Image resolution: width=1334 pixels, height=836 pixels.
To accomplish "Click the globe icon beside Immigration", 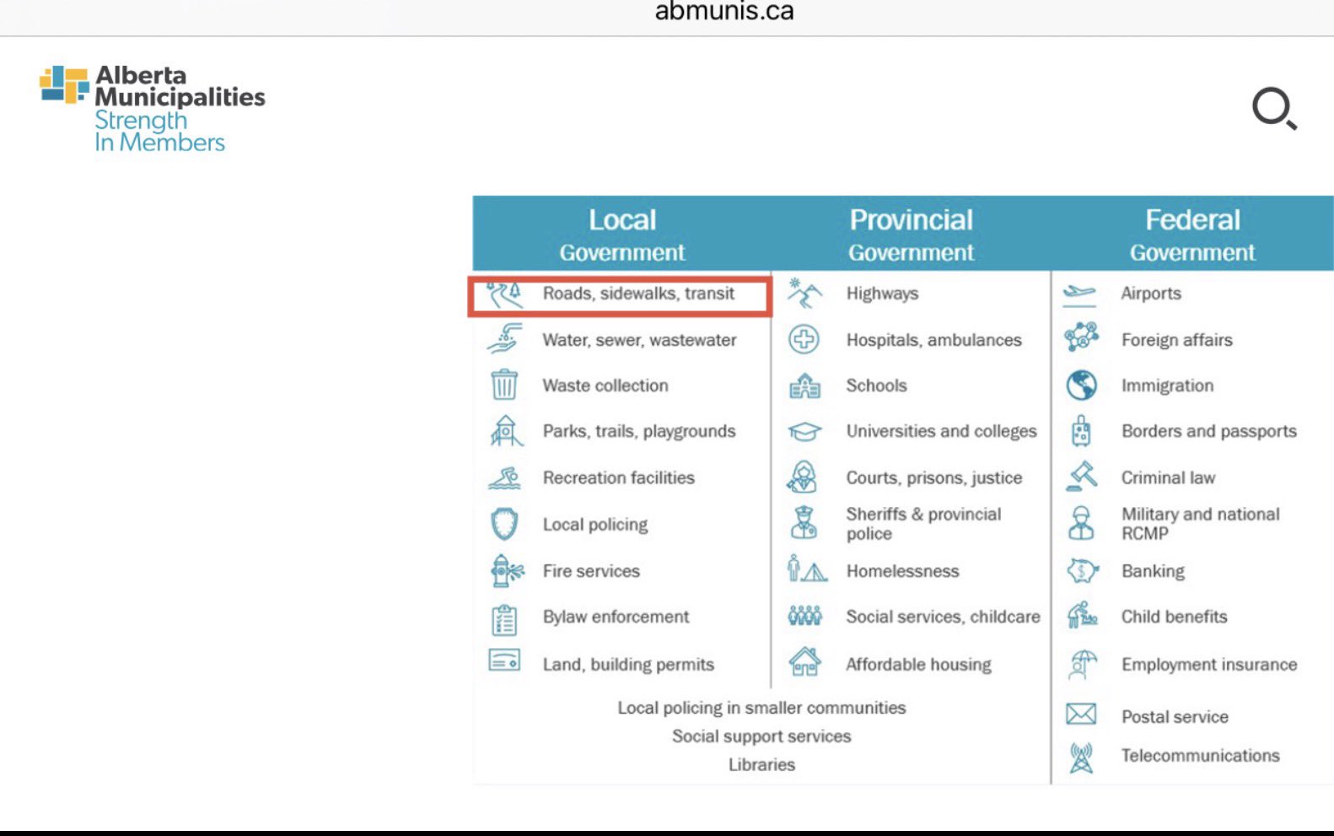I will (x=1081, y=385).
